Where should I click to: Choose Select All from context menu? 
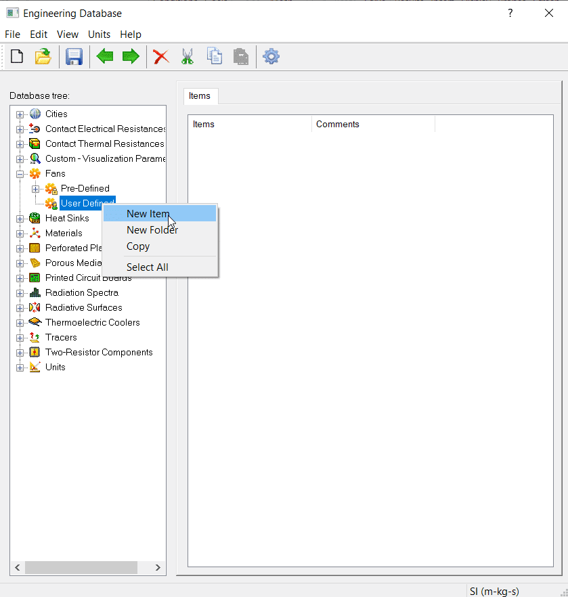[x=160, y=267]
